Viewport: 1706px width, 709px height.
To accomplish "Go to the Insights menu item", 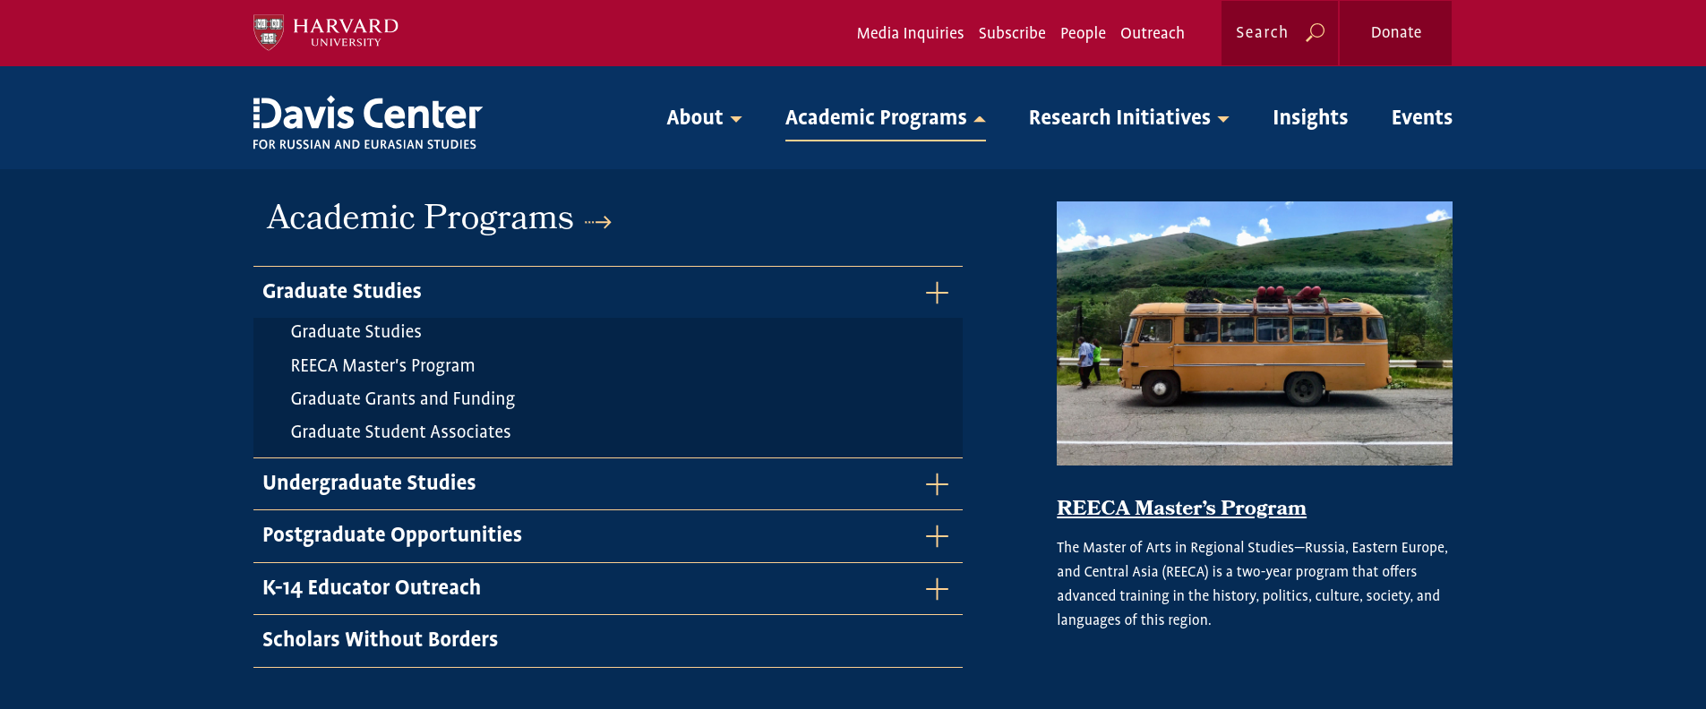I will tap(1310, 117).
